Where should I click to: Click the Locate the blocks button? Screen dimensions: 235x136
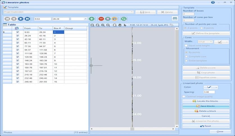click(206, 101)
